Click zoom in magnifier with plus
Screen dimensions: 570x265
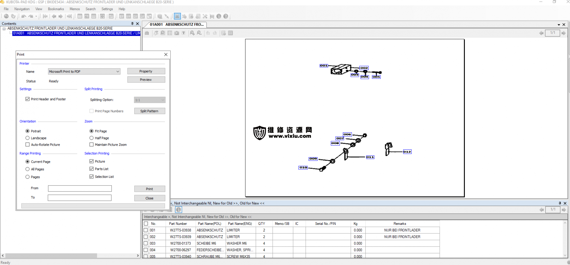pyautogui.click(x=192, y=33)
